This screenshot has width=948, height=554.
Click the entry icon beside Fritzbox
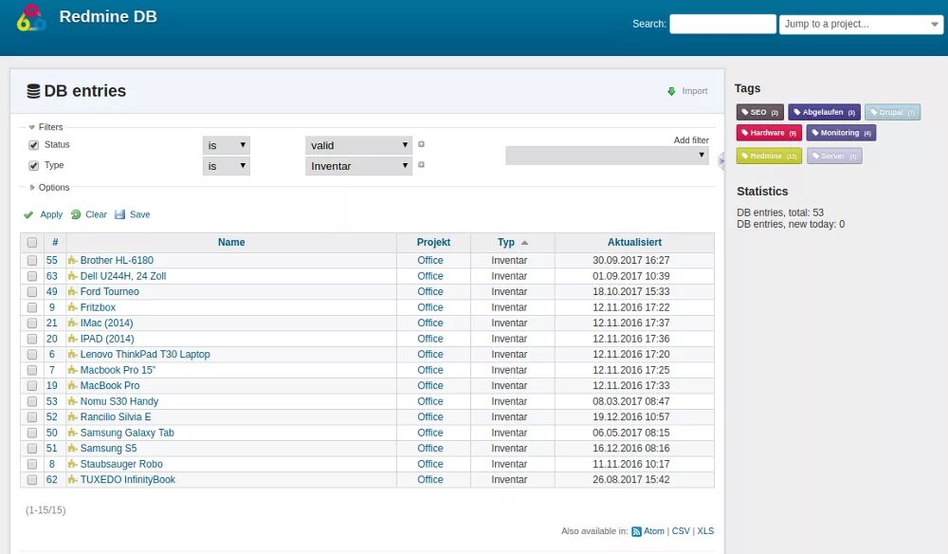73,307
